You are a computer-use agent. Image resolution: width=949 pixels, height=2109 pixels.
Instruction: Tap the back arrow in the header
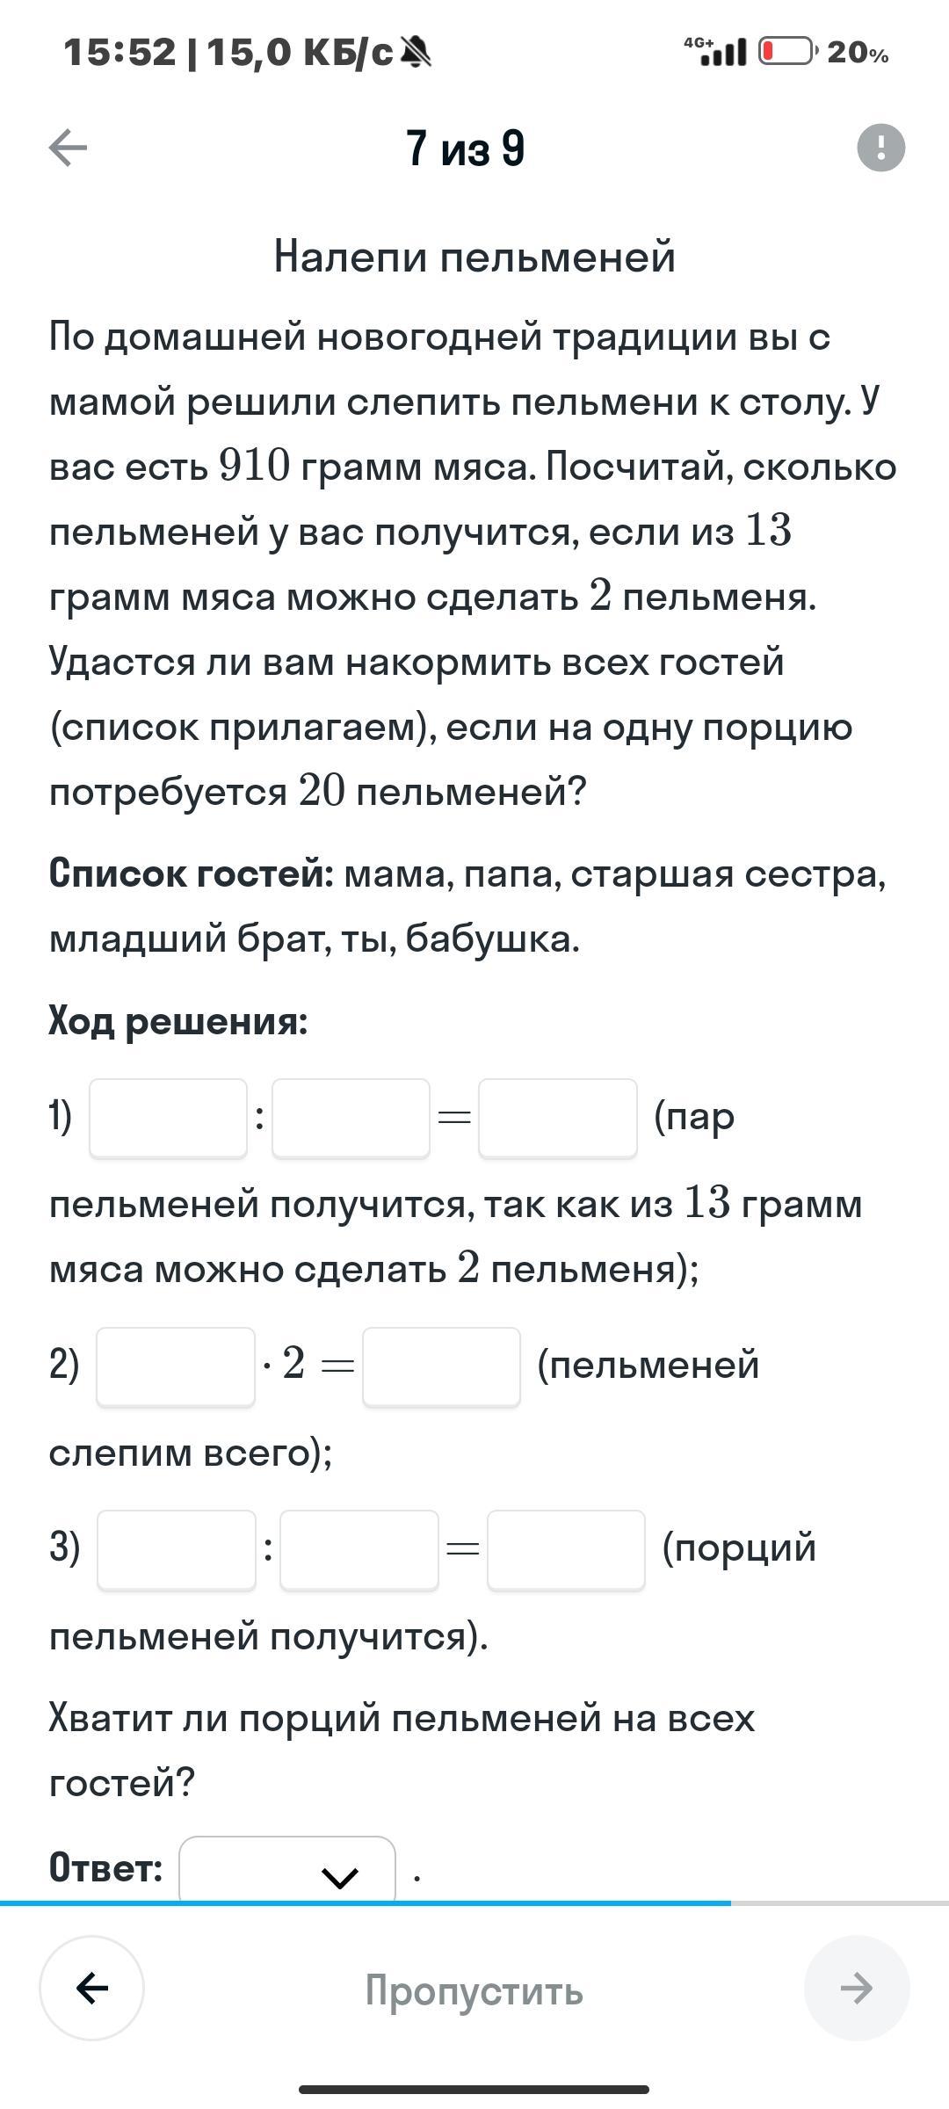[68, 148]
